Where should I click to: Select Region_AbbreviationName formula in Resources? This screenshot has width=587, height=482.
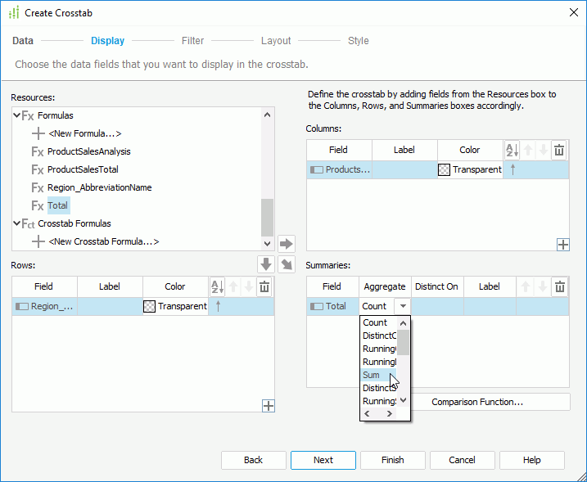coord(100,187)
